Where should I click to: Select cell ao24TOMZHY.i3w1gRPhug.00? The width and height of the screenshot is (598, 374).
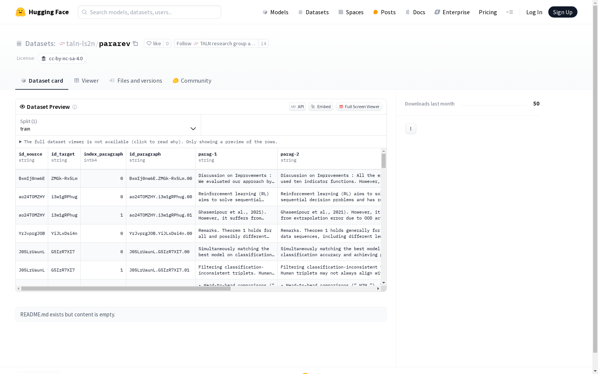[x=161, y=197]
